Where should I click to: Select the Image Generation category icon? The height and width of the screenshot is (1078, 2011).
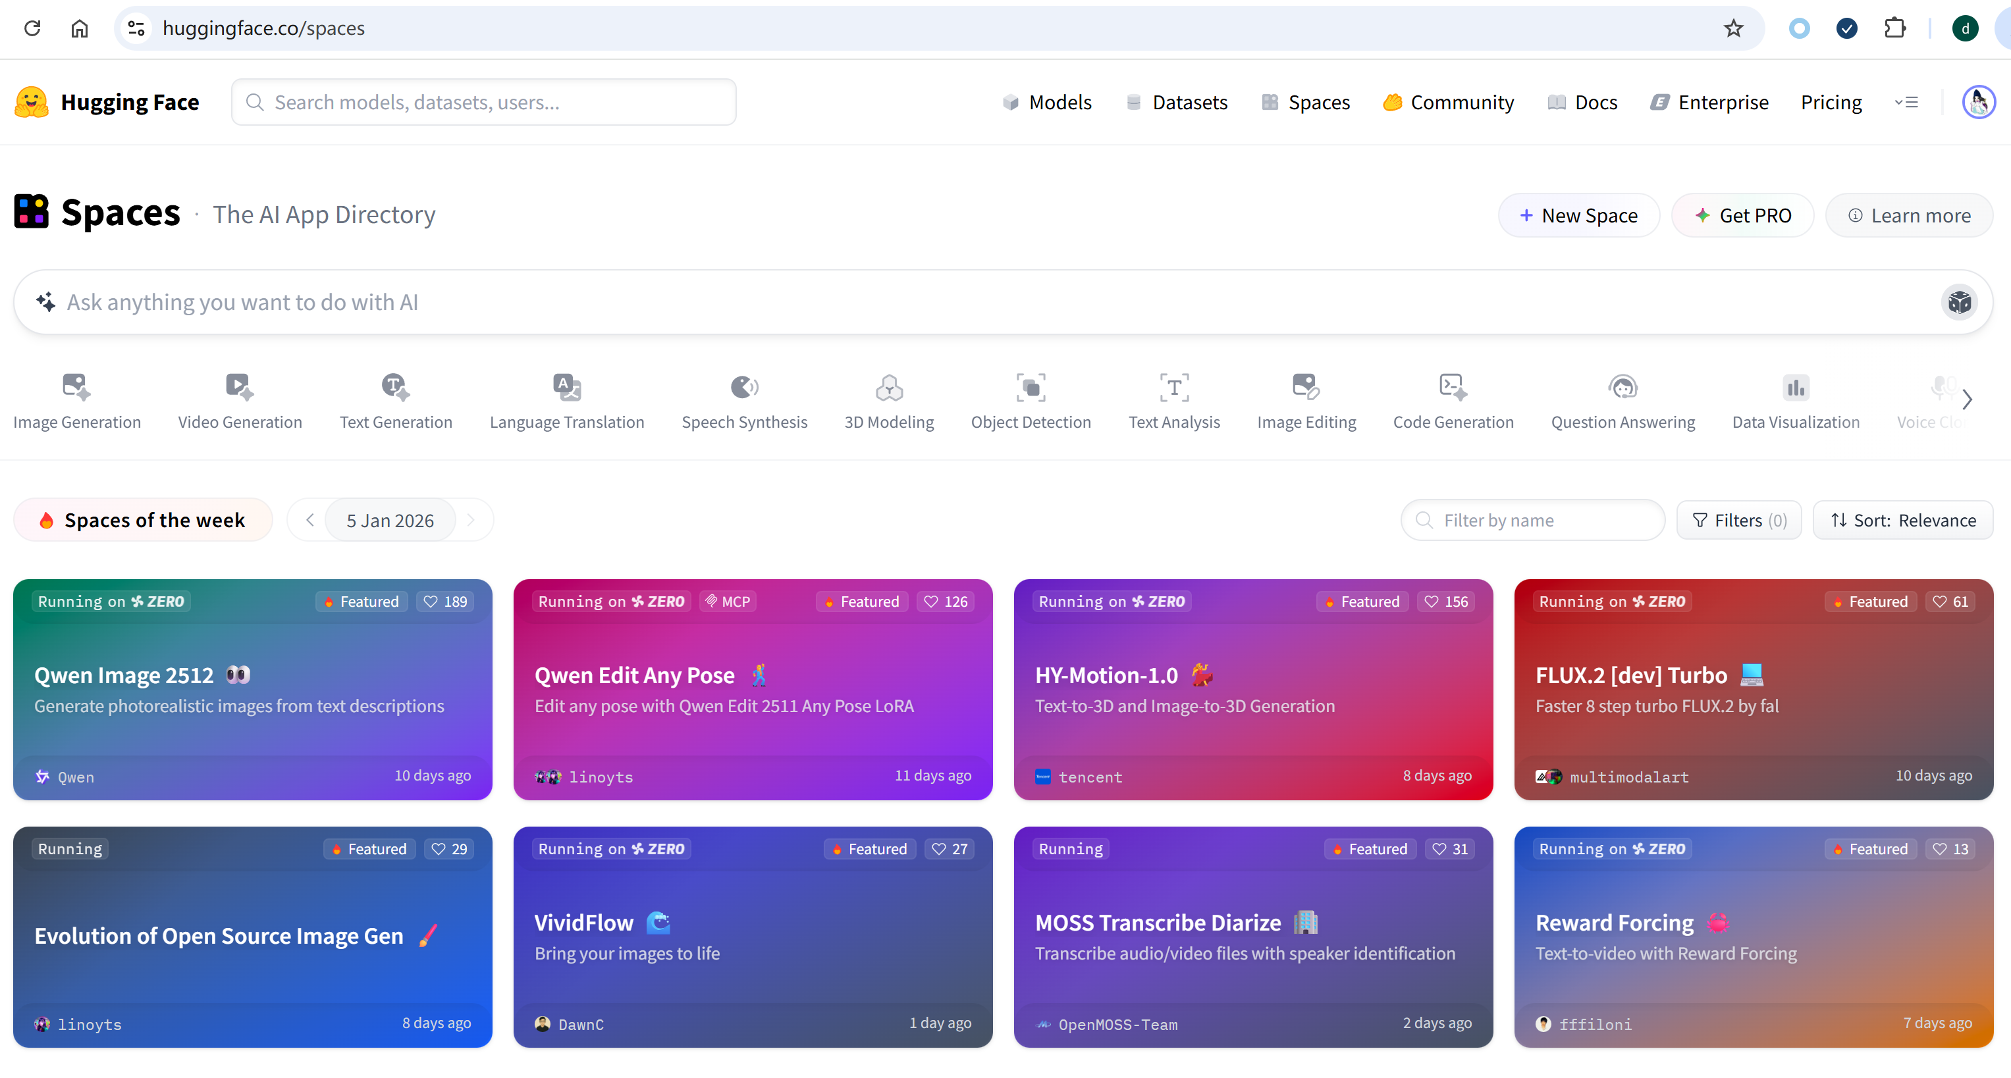coord(76,386)
